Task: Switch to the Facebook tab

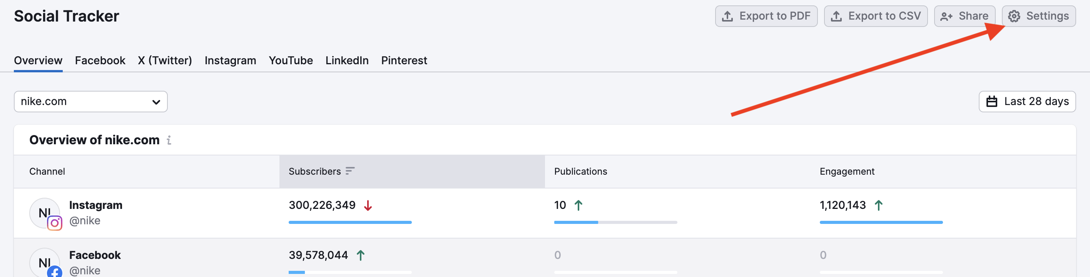Action: pos(100,60)
